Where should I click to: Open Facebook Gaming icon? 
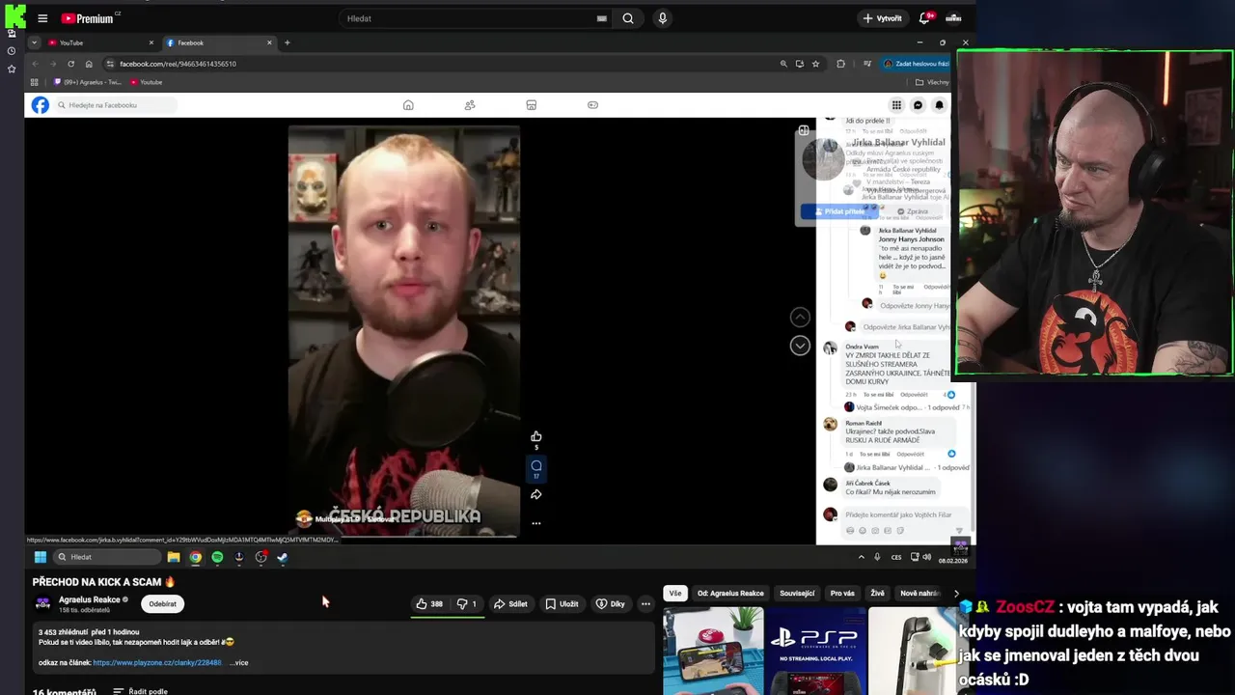[592, 105]
